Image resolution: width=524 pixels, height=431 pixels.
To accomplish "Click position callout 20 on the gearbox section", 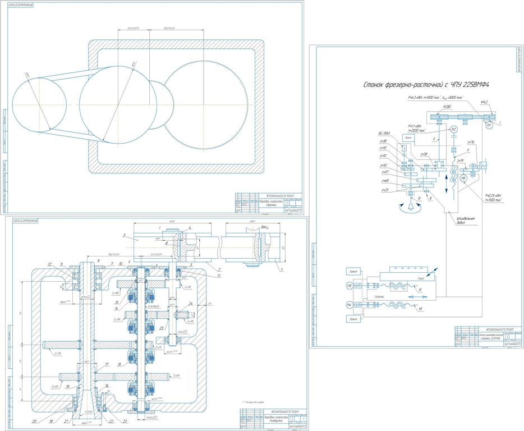I will click(34, 421).
